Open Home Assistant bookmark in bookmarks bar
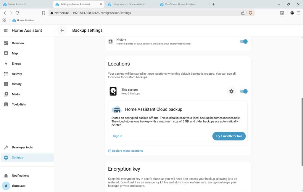The width and height of the screenshot is (303, 192). point(23,20)
